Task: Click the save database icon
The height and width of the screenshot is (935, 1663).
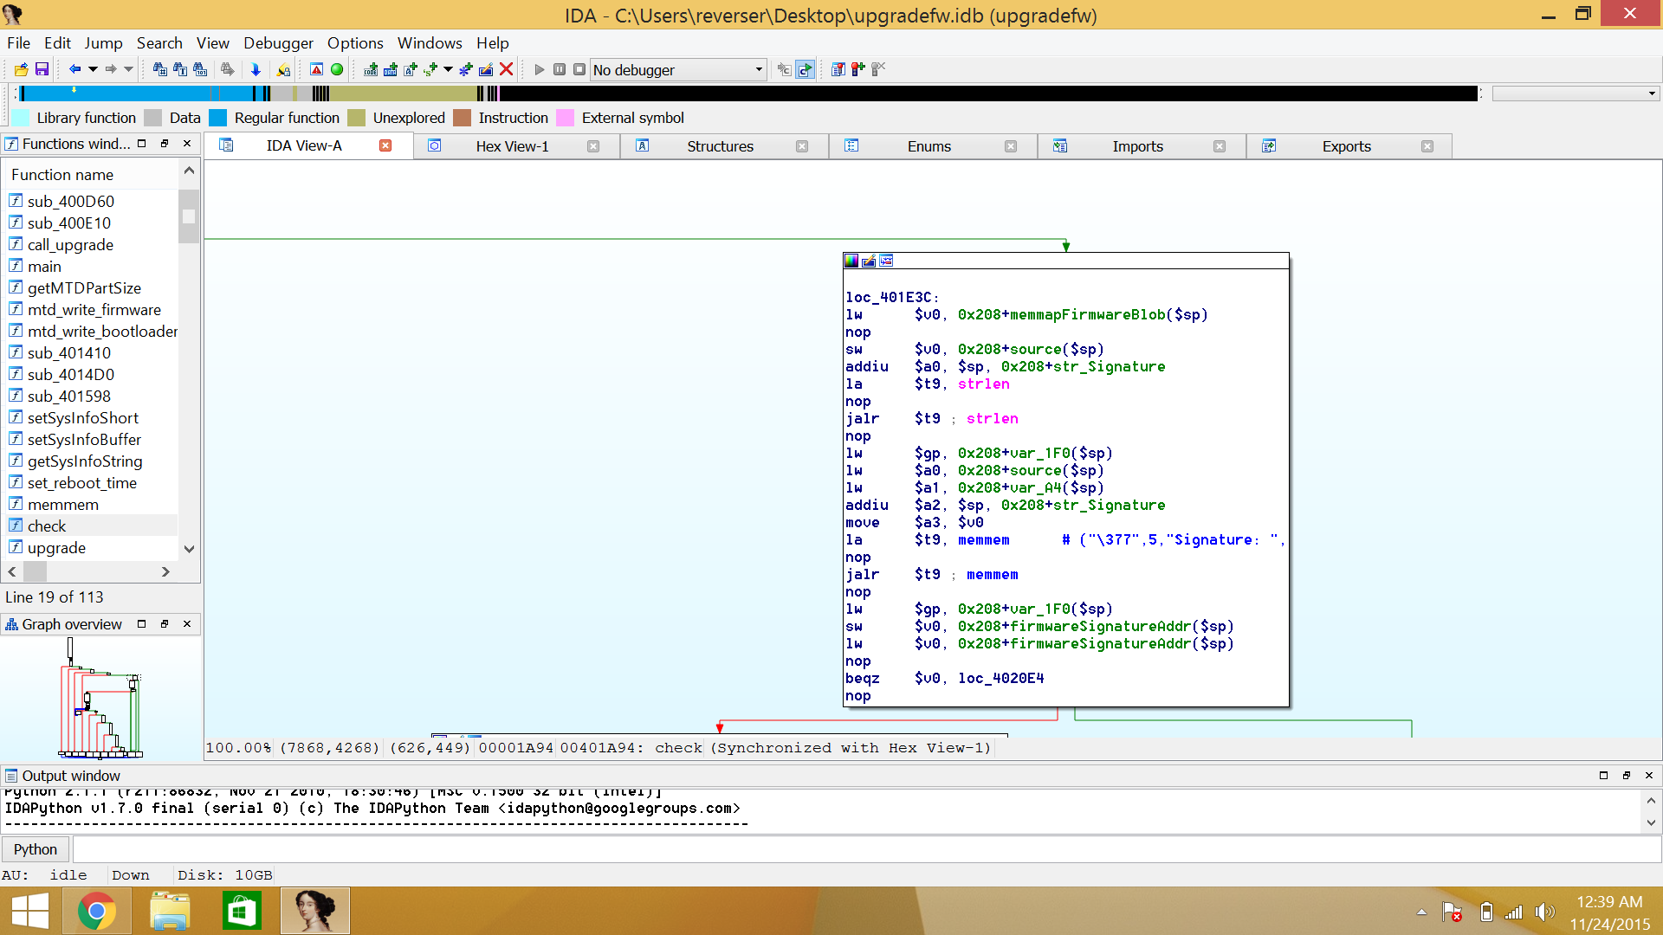Action: pyautogui.click(x=42, y=69)
